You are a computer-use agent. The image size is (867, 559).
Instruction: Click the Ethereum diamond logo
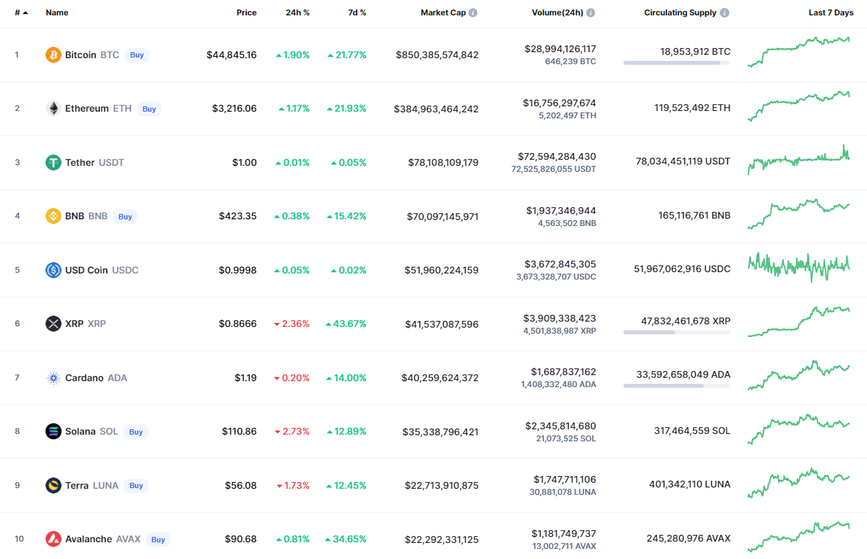click(x=54, y=108)
